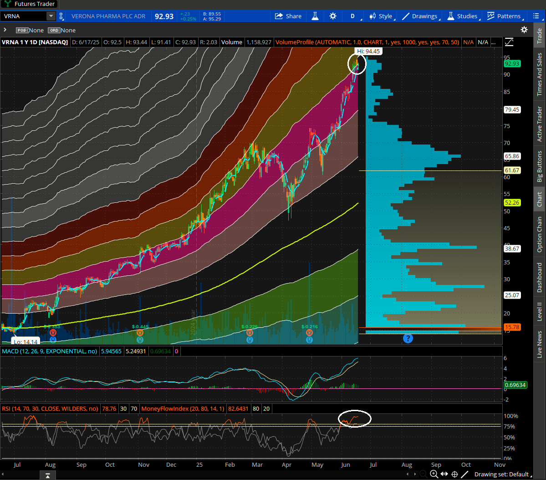This screenshot has width=546, height=480.
Task: Zoom in with the magnifier plus icon
Action: click(434, 474)
